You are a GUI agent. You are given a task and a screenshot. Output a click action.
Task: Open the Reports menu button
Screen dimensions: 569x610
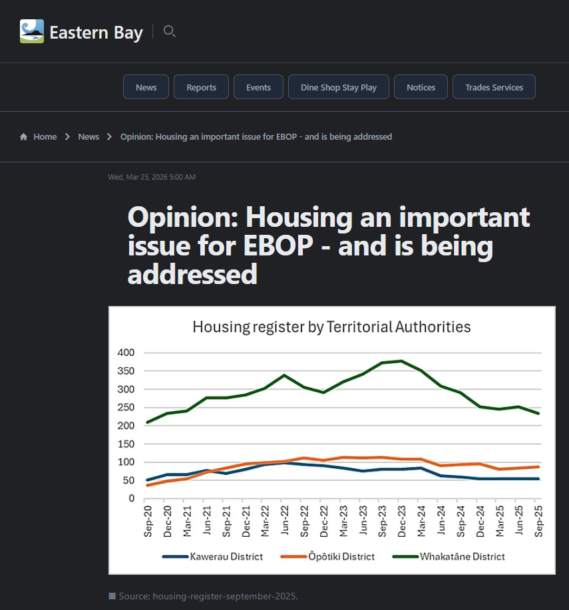tap(201, 87)
